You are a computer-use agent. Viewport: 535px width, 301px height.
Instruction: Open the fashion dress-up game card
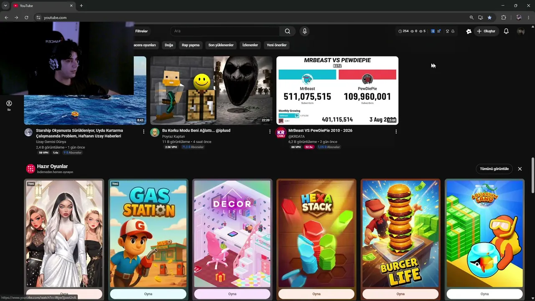[x=64, y=234]
